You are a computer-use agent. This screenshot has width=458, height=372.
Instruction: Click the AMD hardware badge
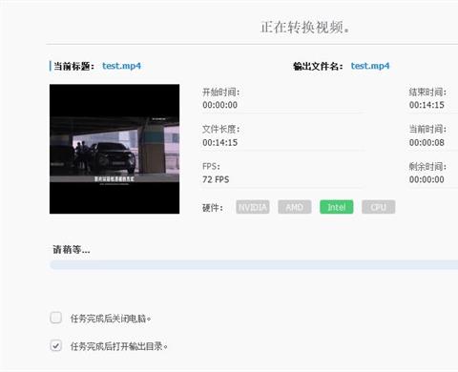[x=295, y=207]
